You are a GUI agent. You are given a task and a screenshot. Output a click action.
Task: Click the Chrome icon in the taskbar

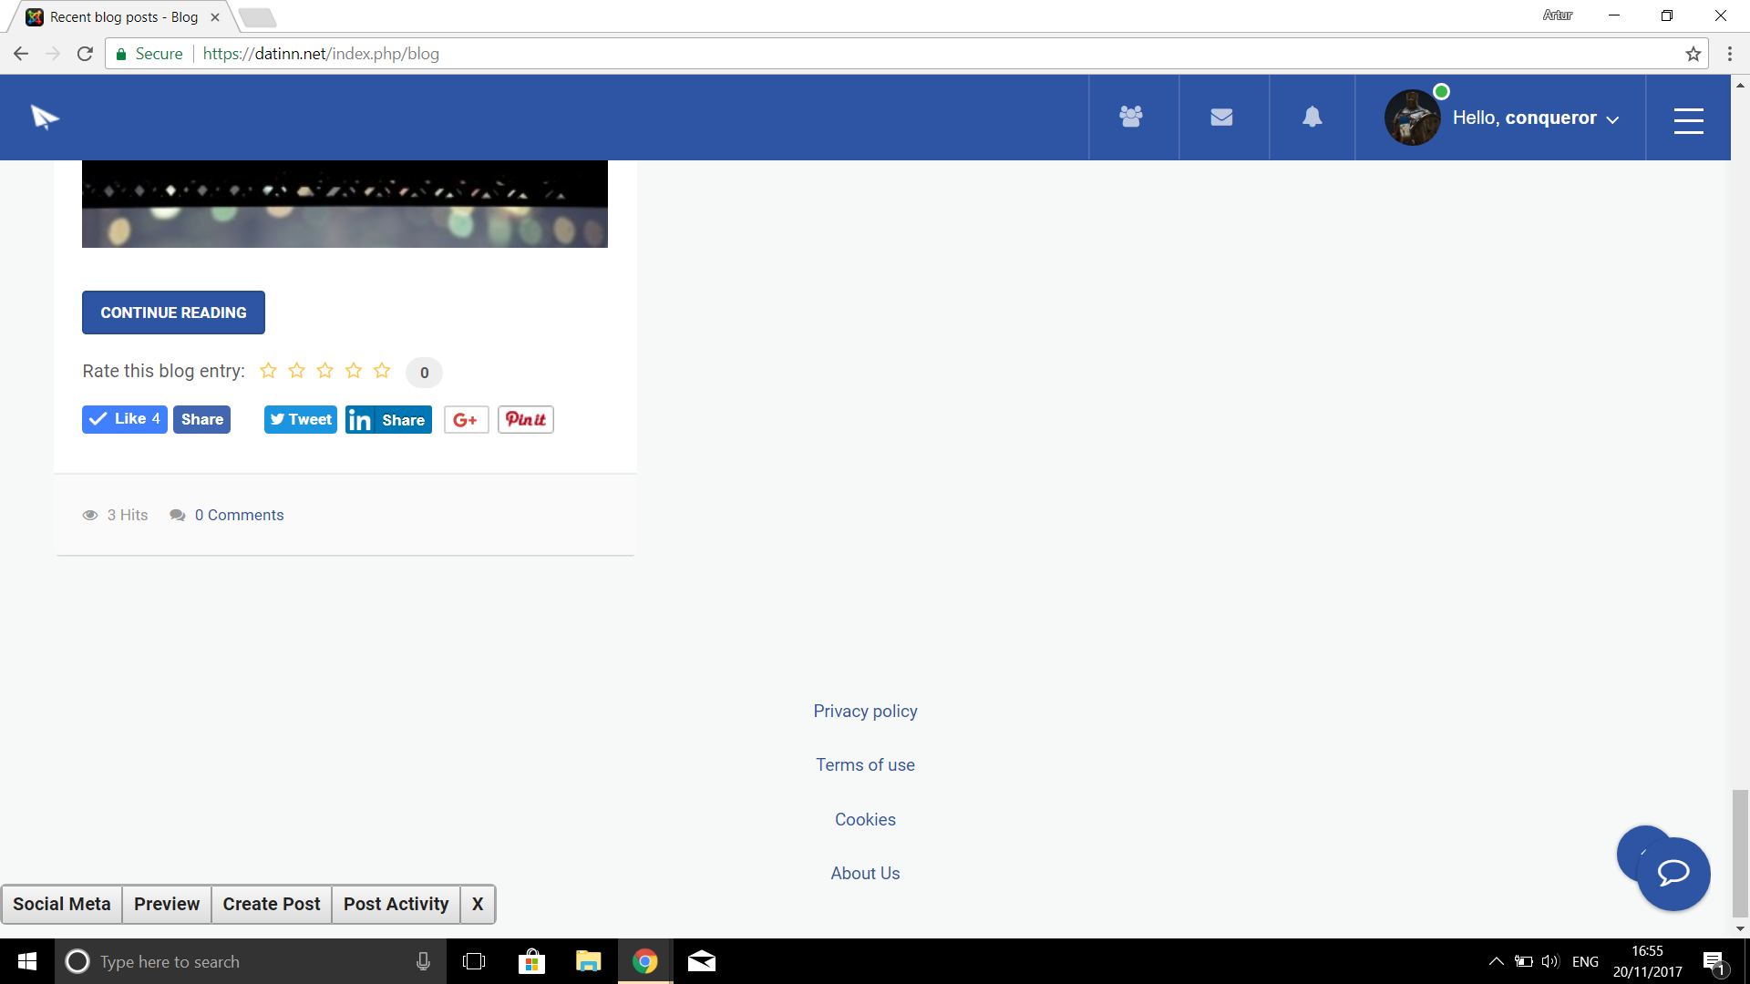tap(645, 961)
